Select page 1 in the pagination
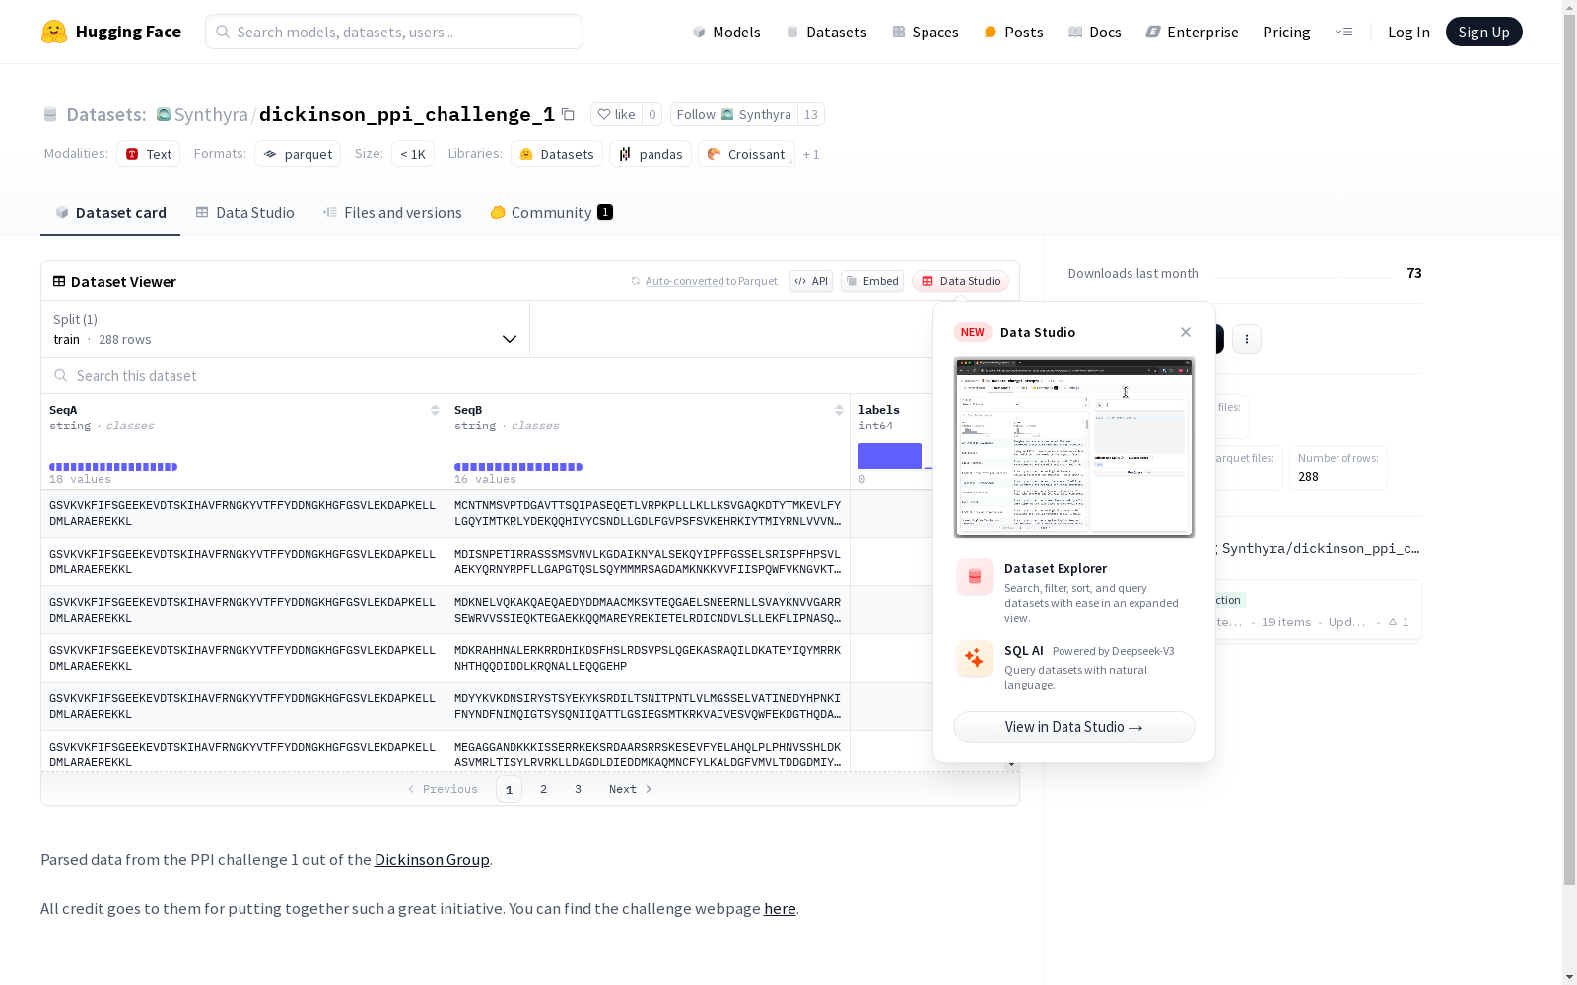The image size is (1577, 985). [x=509, y=789]
